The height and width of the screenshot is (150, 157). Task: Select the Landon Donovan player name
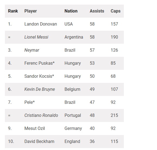[x=41, y=24]
